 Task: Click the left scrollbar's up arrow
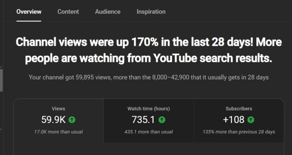tap(1, 67)
